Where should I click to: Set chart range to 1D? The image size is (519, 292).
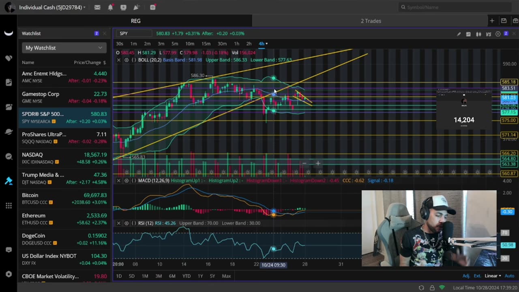pyautogui.click(x=119, y=276)
